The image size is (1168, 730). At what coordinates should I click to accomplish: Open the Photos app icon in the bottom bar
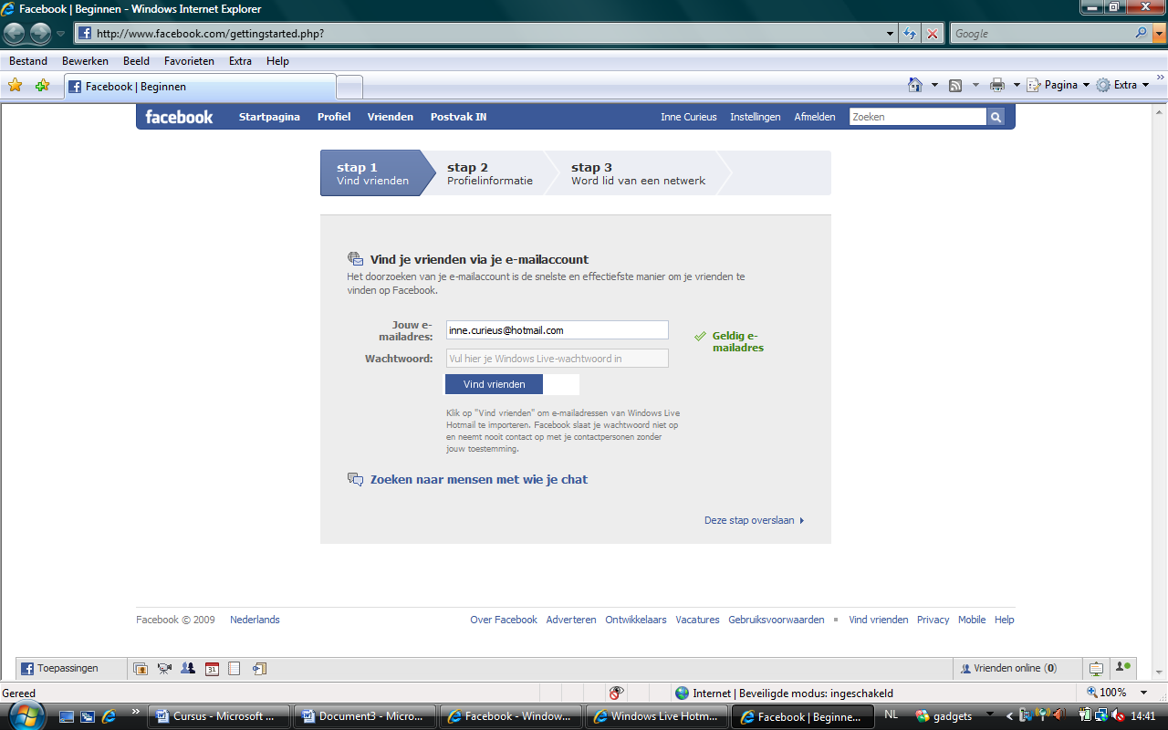(141, 669)
